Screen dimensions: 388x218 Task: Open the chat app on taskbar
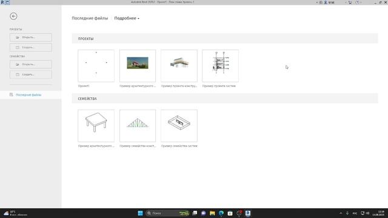pos(204,213)
